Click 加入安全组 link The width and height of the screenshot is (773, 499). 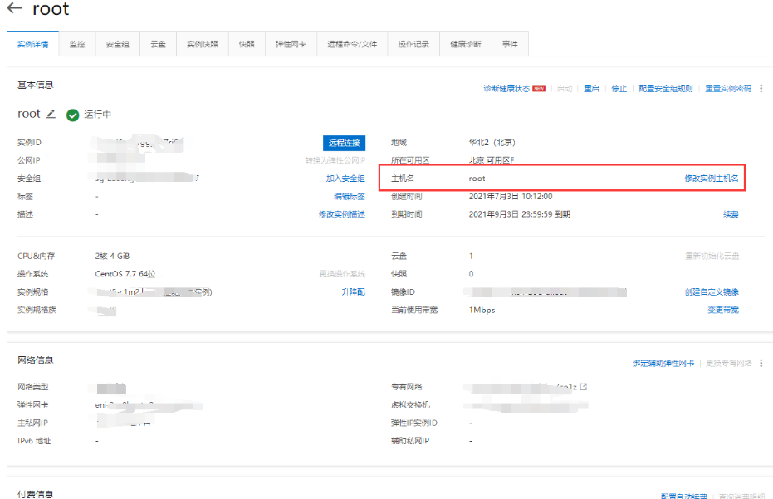click(345, 179)
